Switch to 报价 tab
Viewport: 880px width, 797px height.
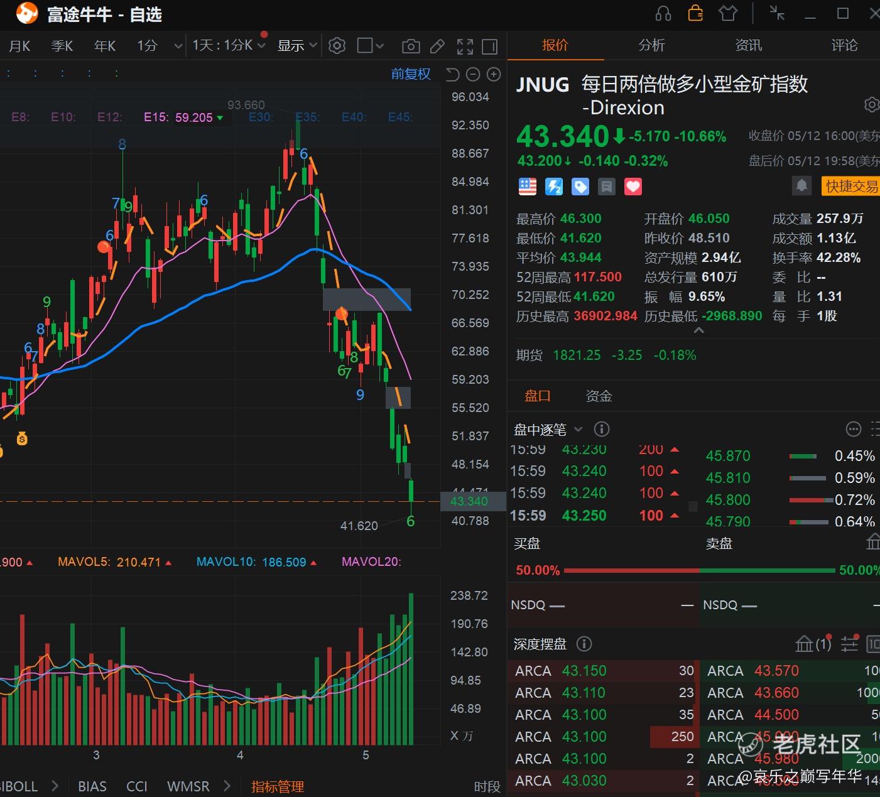[x=555, y=45]
